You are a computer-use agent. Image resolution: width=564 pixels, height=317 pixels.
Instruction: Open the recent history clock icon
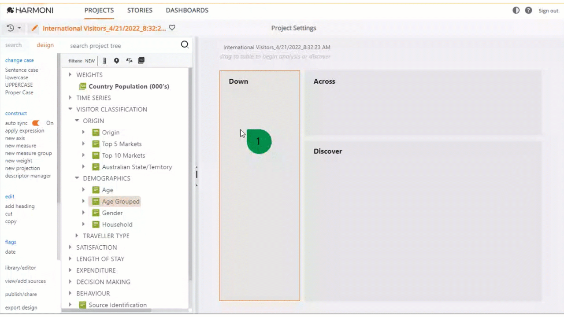click(11, 28)
